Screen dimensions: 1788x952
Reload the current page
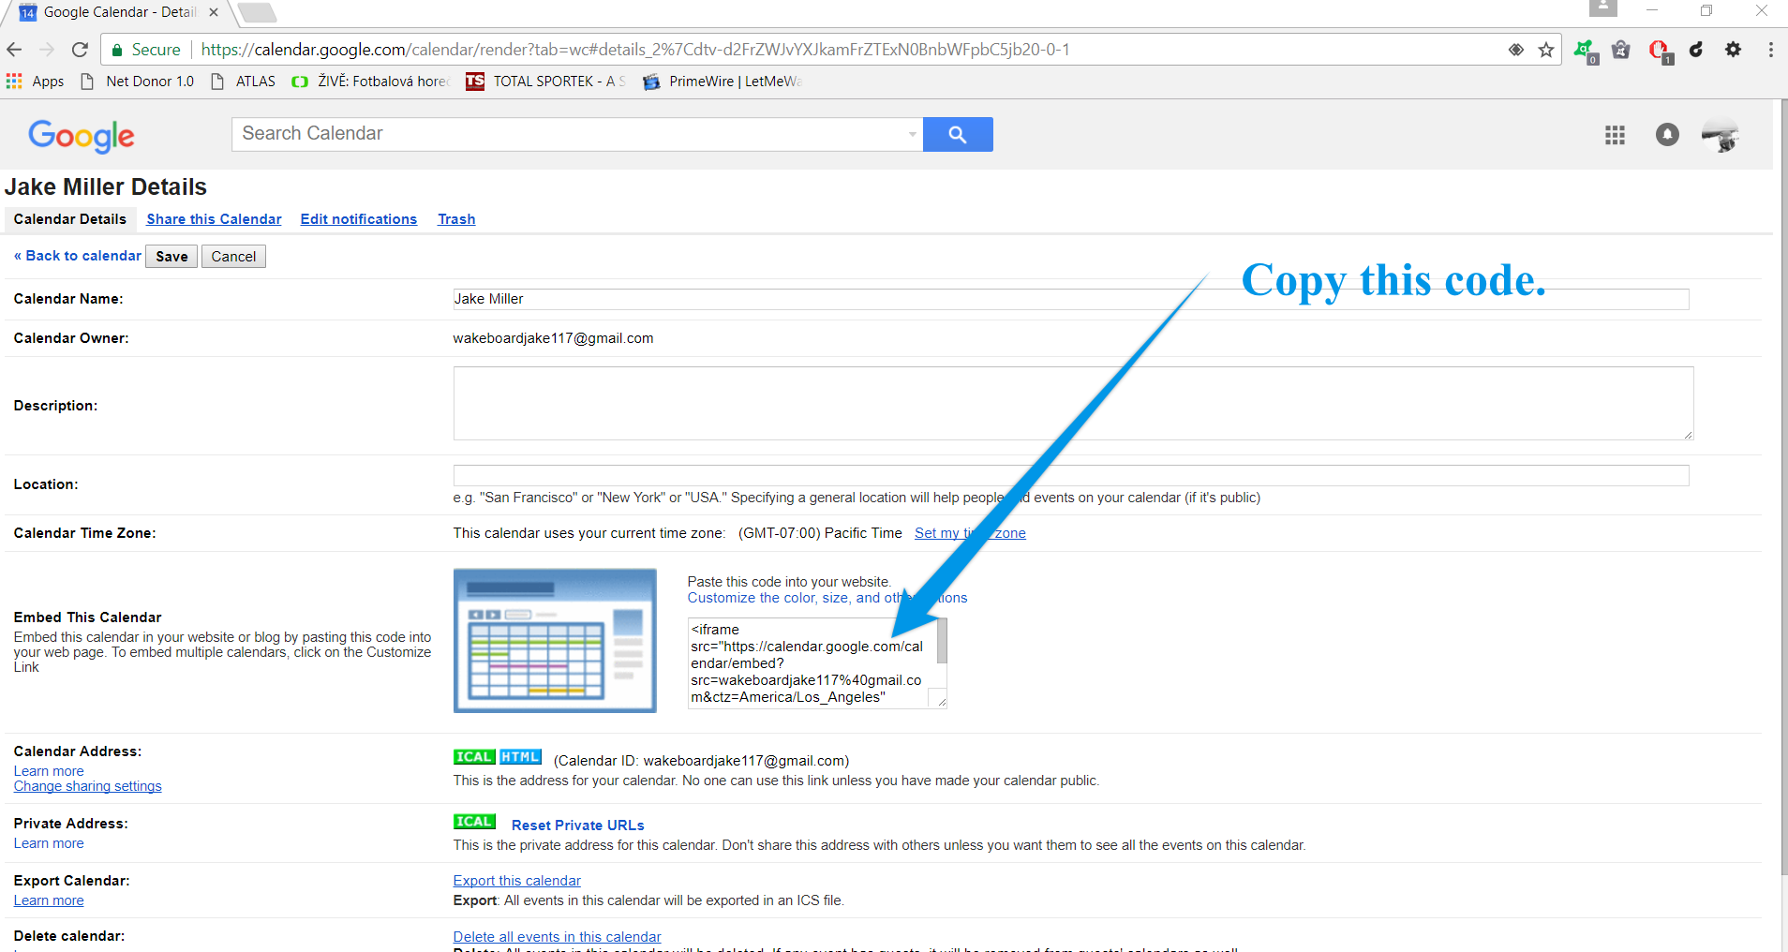click(x=80, y=50)
